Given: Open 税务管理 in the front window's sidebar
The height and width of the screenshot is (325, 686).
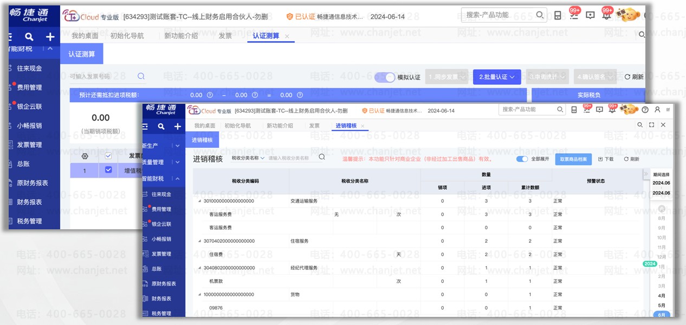Looking at the screenshot, I should (x=161, y=313).
